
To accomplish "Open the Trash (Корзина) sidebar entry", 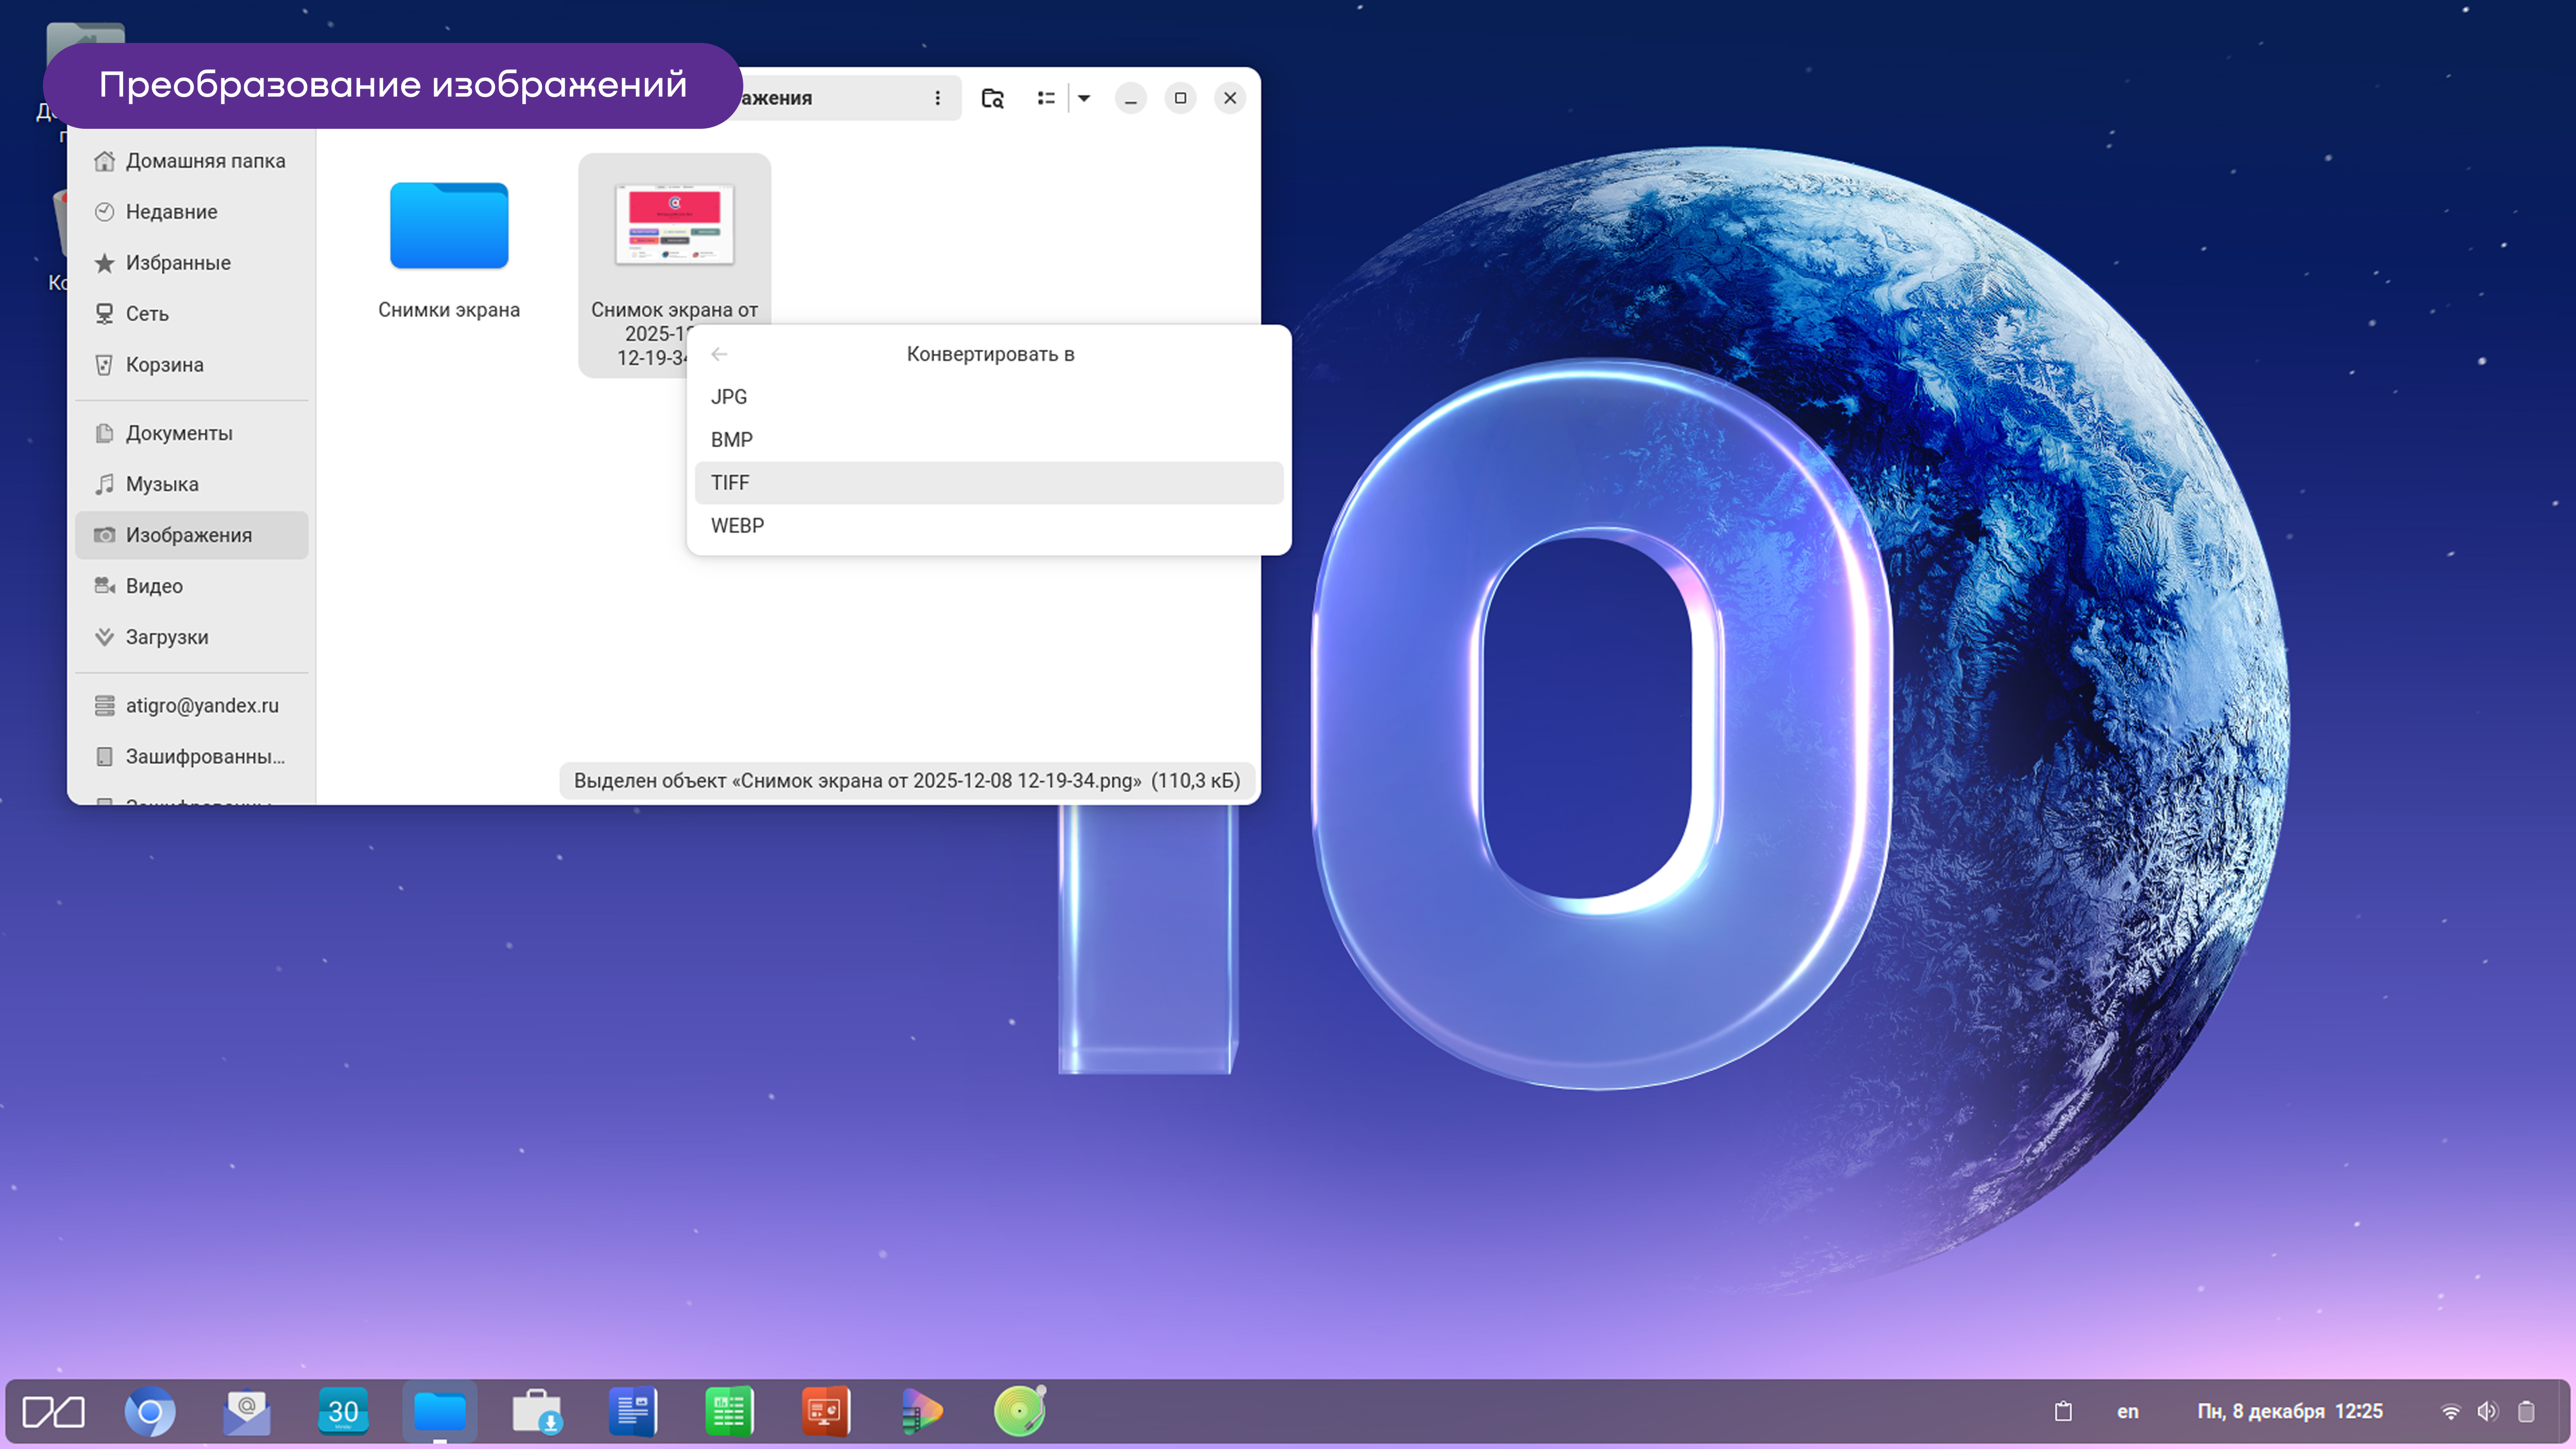I will pos(164,365).
